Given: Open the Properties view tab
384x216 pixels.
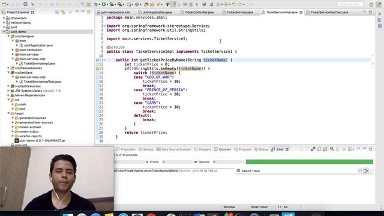Looking at the screenshot, I should [x=125, y=149].
